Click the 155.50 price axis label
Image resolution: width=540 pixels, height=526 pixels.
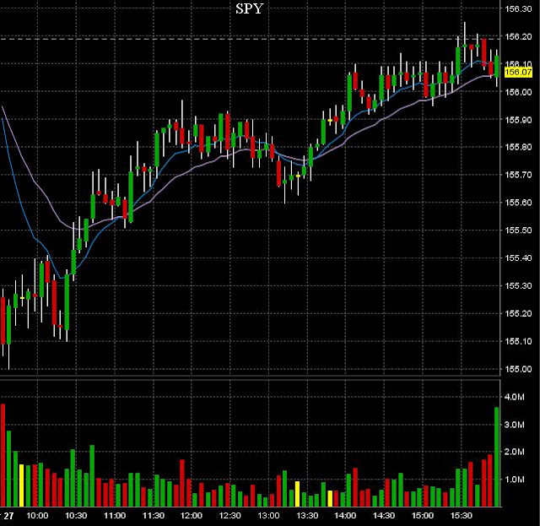518,230
